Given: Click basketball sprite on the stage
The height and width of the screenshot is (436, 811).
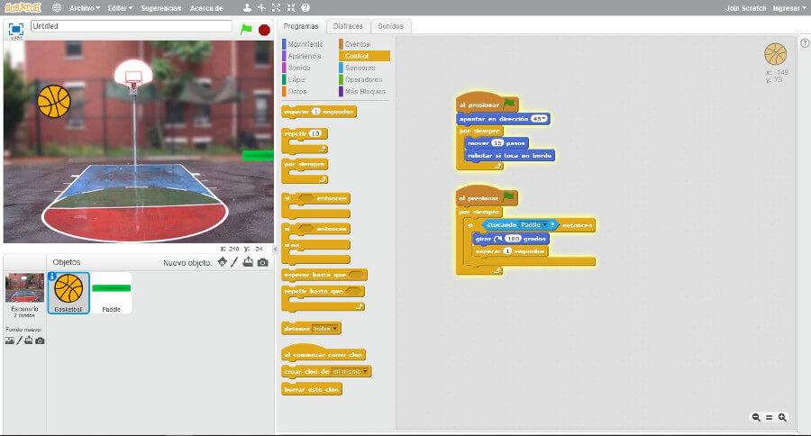Looking at the screenshot, I should coord(54,102).
